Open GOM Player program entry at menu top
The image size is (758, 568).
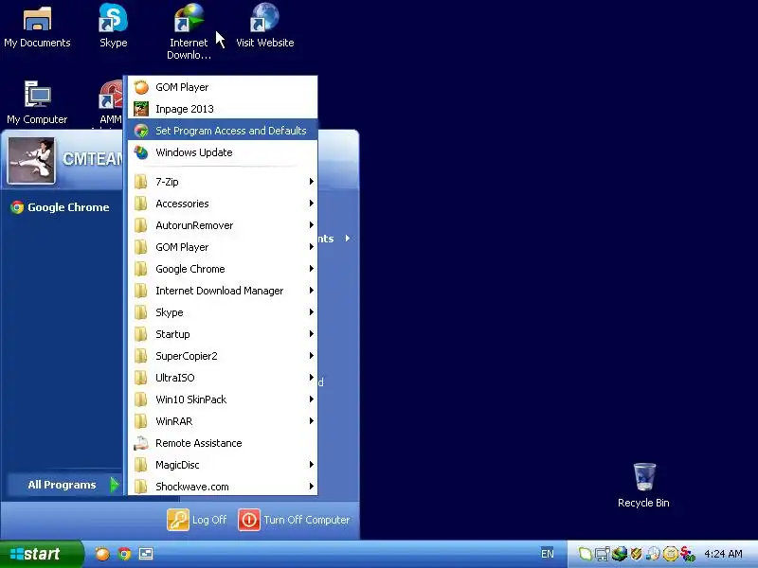click(x=223, y=87)
